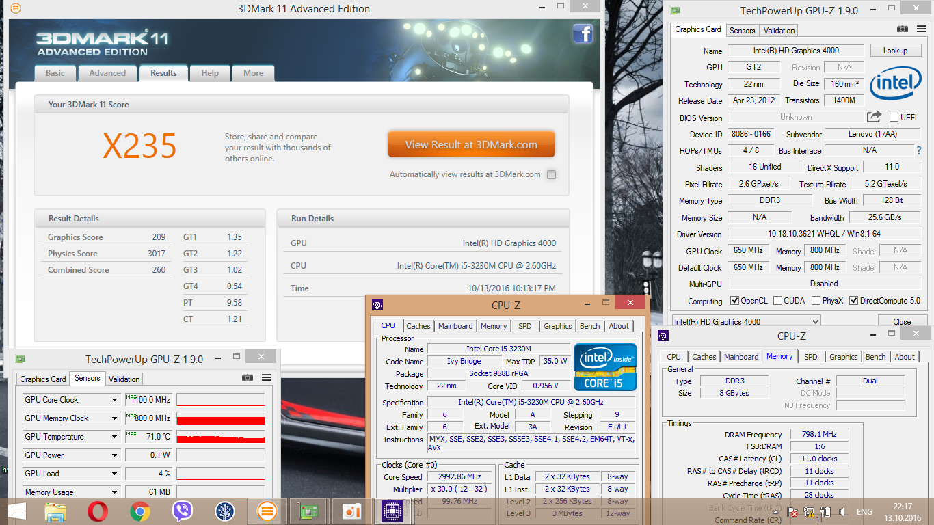Screen dimensions: 934x525
Task: Click the GPU Name field Intel(R) HD Graphics 4000
Action: pyautogui.click(x=796, y=51)
